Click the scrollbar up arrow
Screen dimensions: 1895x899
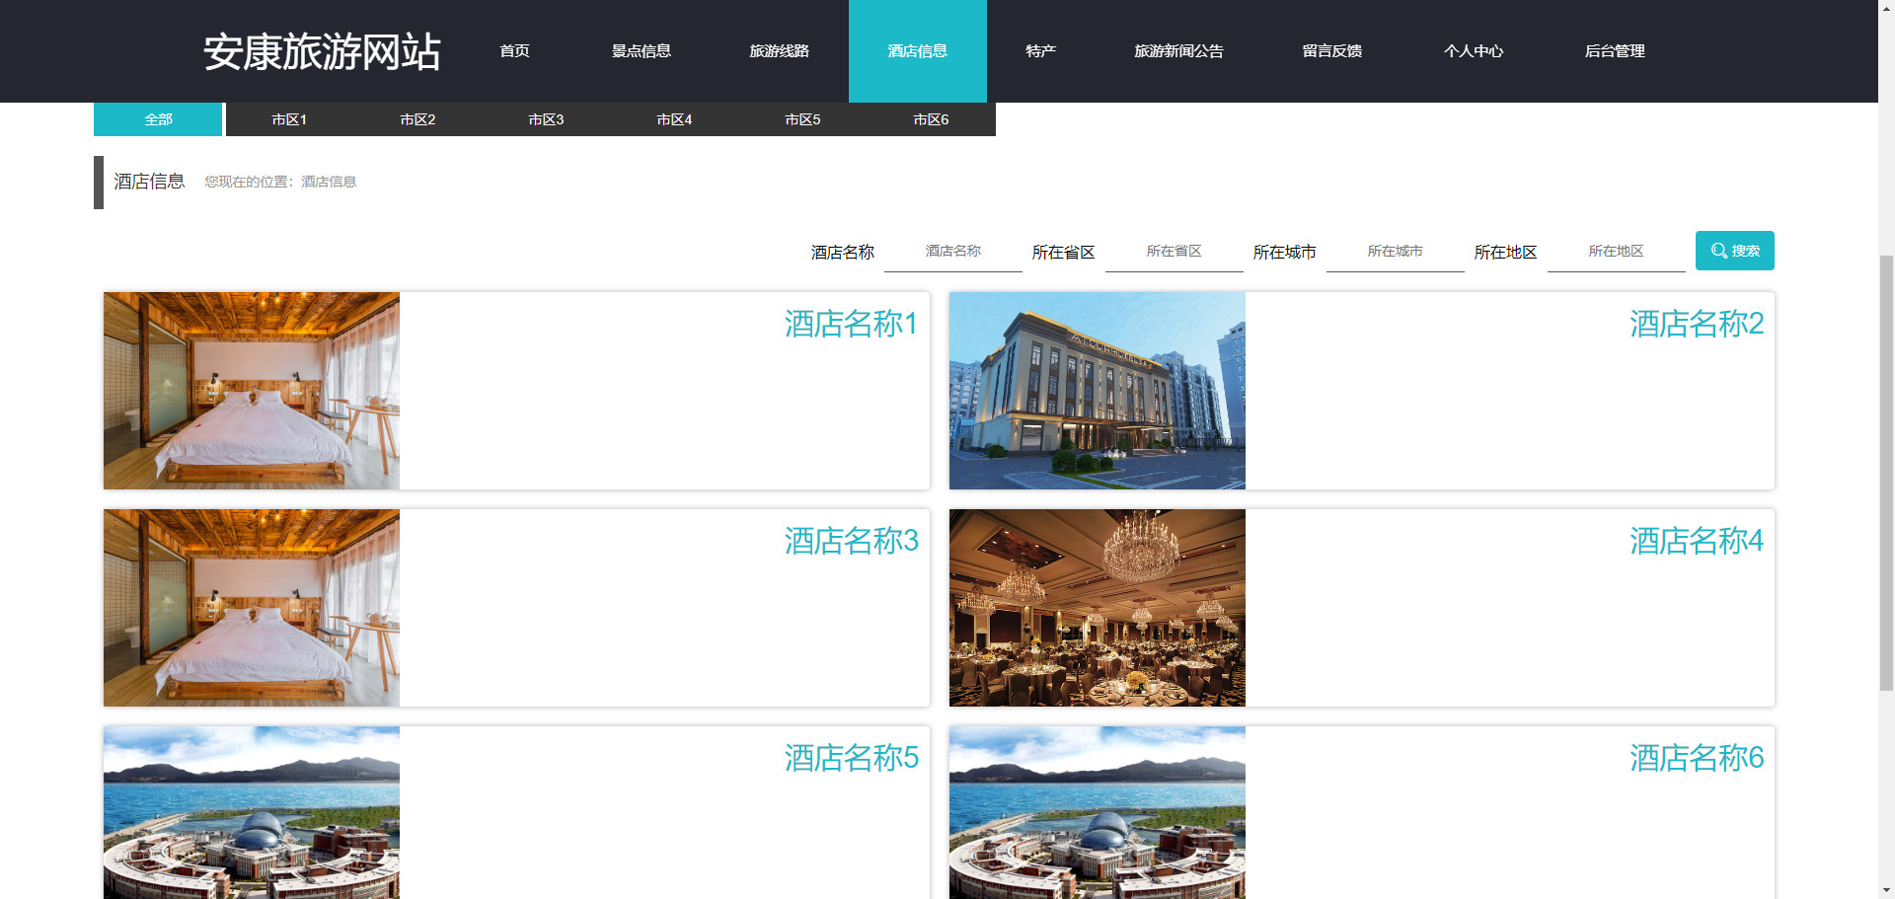pos(1886,8)
